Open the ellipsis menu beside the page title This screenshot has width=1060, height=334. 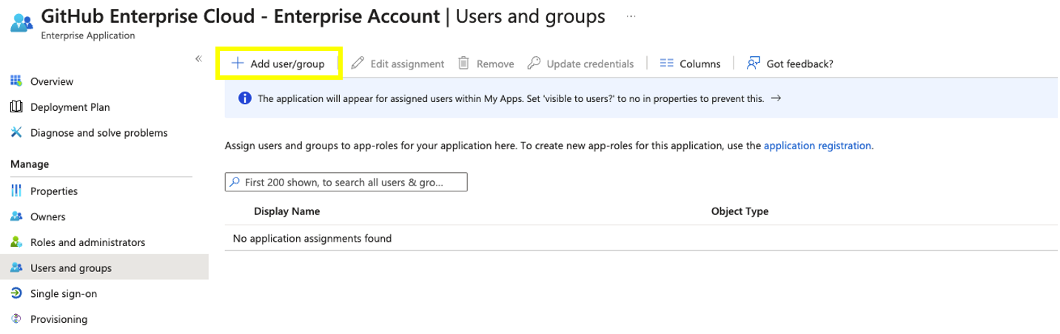pos(631,16)
